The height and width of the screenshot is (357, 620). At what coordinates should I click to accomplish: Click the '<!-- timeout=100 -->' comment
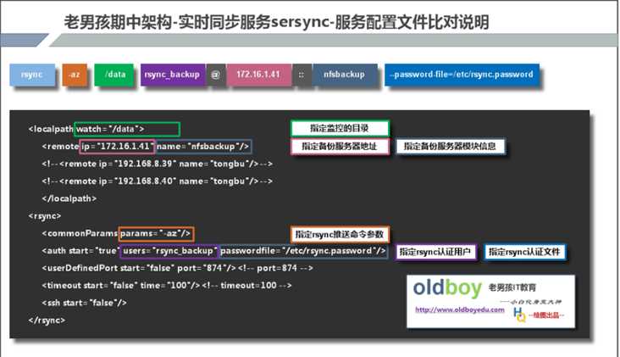tap(247, 286)
